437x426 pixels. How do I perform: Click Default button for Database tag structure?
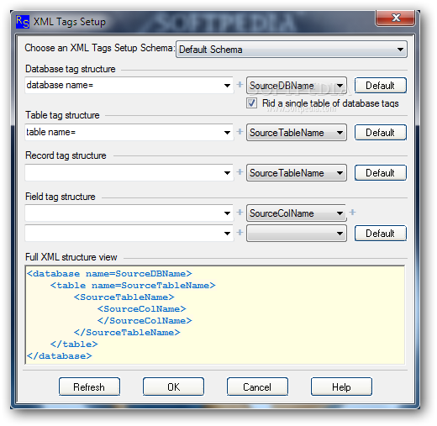tap(381, 86)
